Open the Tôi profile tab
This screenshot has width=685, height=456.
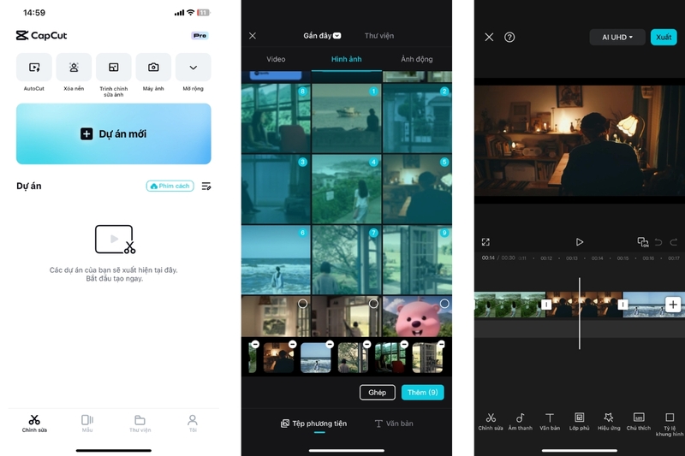tap(193, 423)
